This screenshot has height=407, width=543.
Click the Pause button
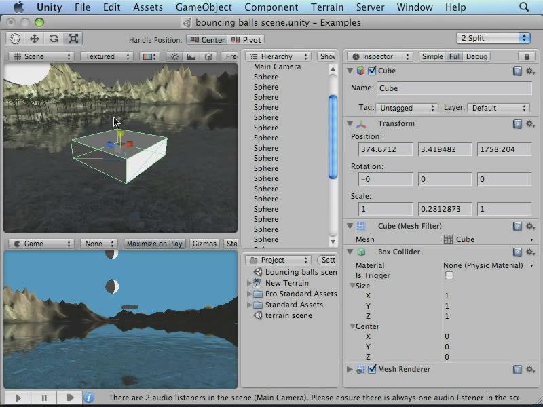[44, 398]
